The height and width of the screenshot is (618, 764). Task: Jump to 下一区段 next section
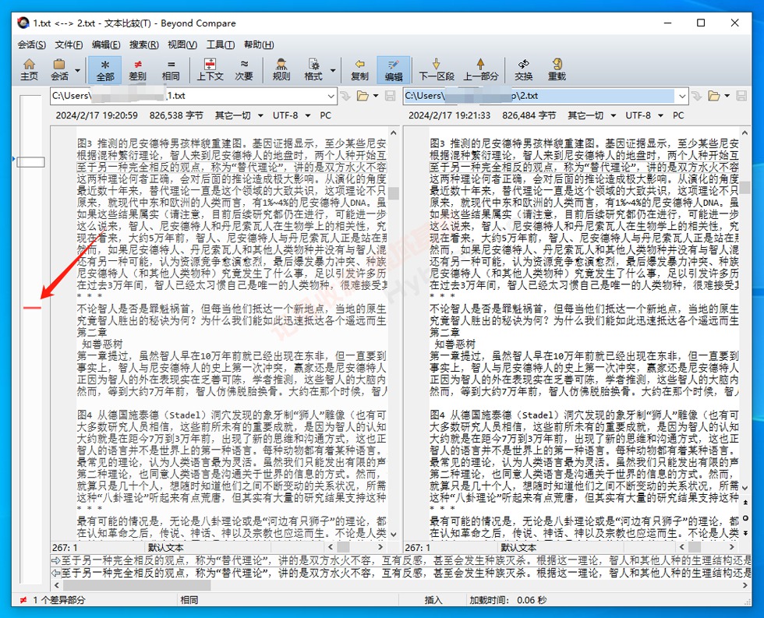(437, 69)
